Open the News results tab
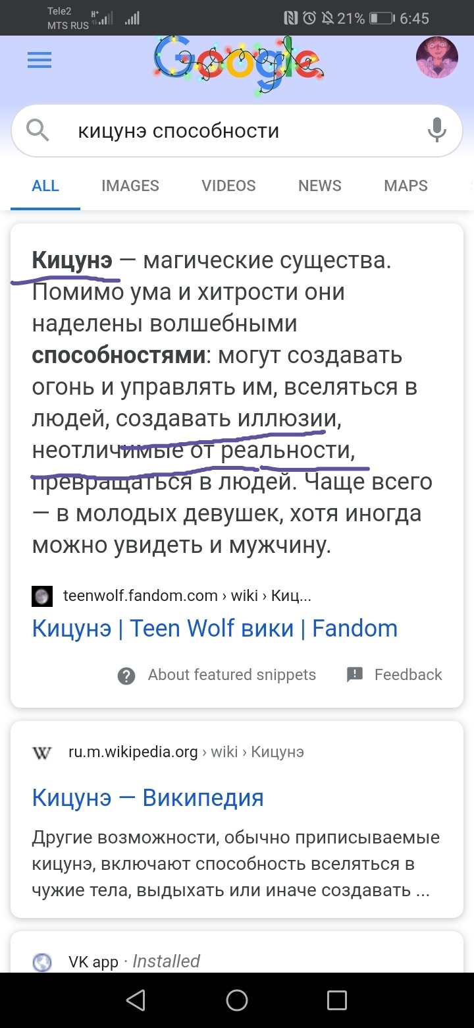 click(320, 186)
